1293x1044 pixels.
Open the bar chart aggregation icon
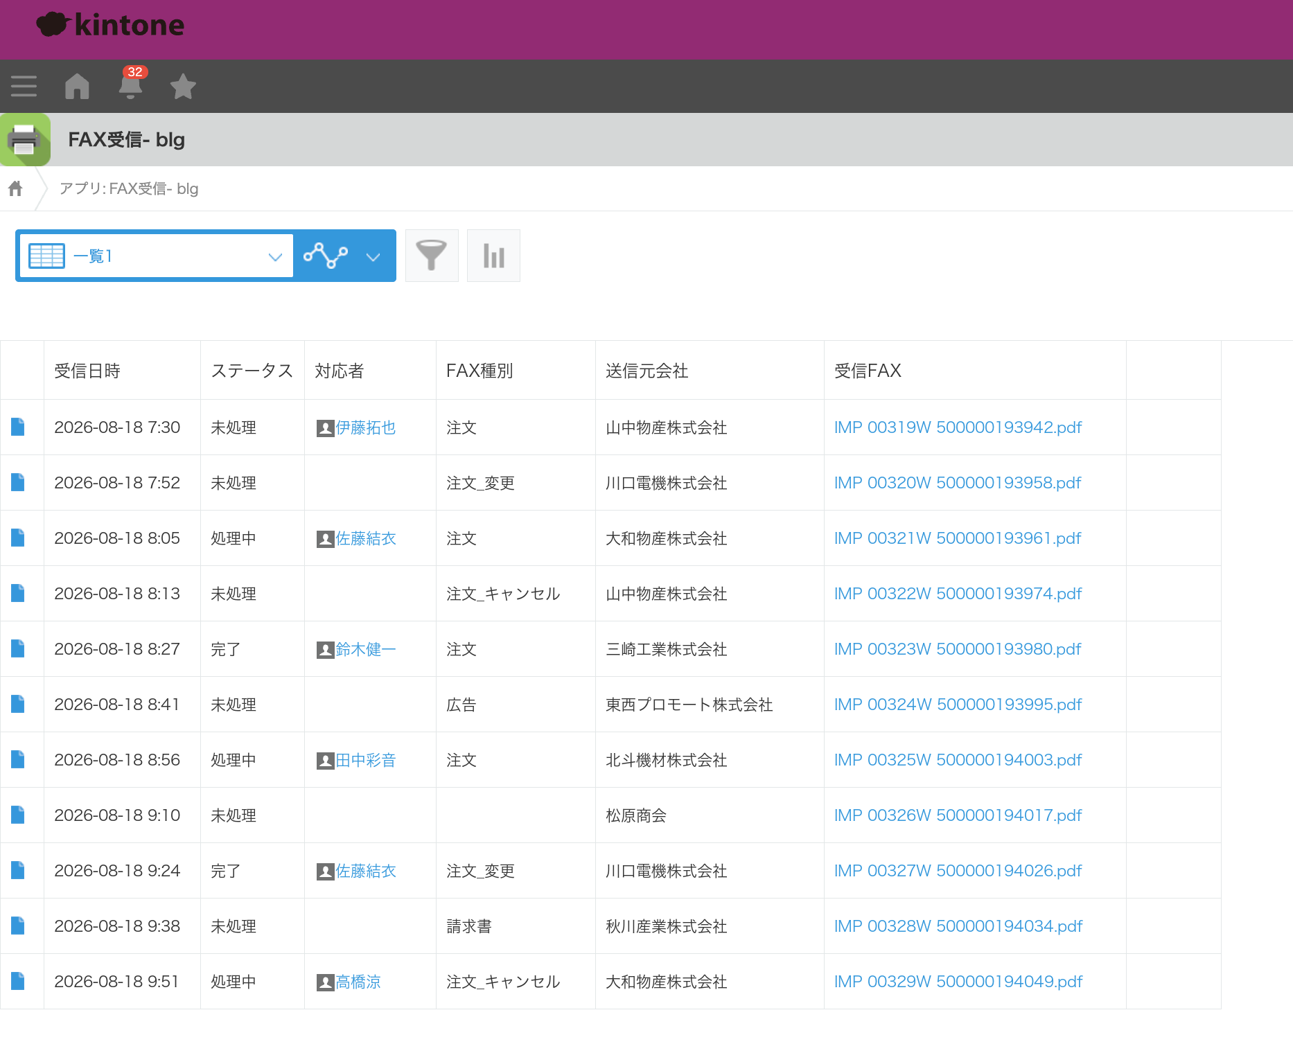[493, 256]
